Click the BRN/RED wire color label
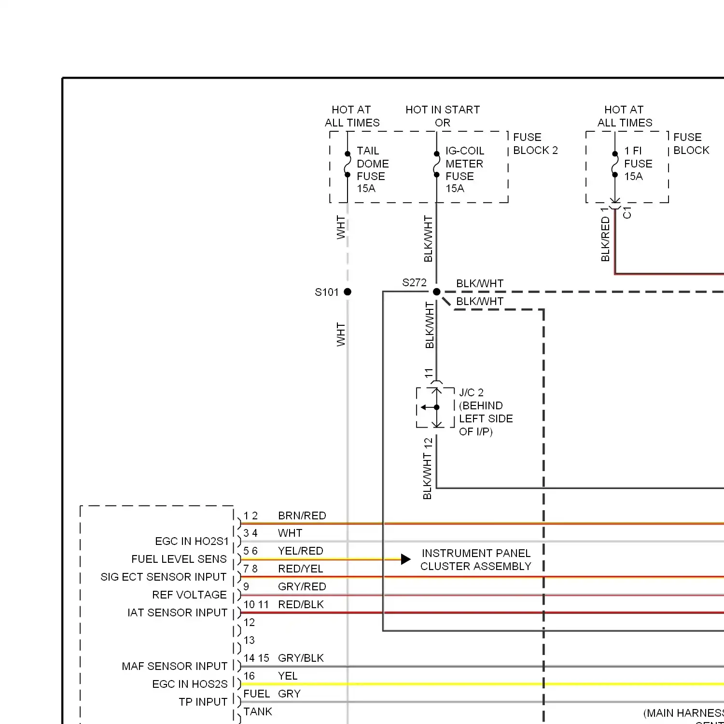The image size is (724, 724). click(302, 516)
